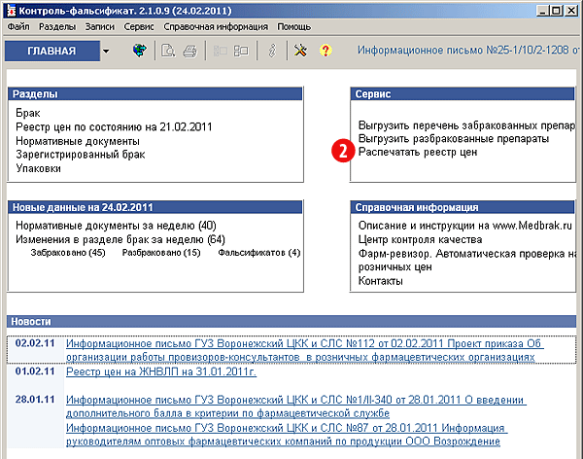The image size is (583, 459).
Task: Click the 01.02.11 news date
Action: (x=35, y=371)
